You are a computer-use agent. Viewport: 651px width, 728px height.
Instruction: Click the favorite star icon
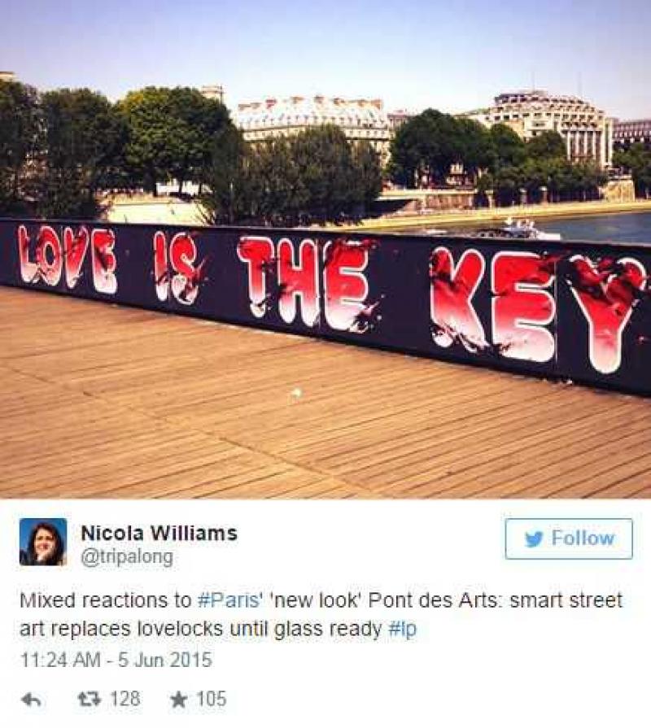[178, 699]
